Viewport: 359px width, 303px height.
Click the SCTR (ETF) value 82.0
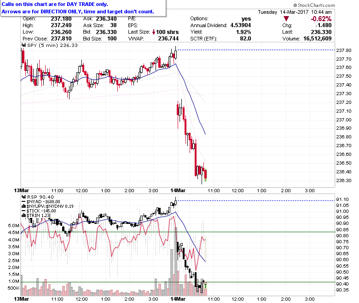[245, 39]
